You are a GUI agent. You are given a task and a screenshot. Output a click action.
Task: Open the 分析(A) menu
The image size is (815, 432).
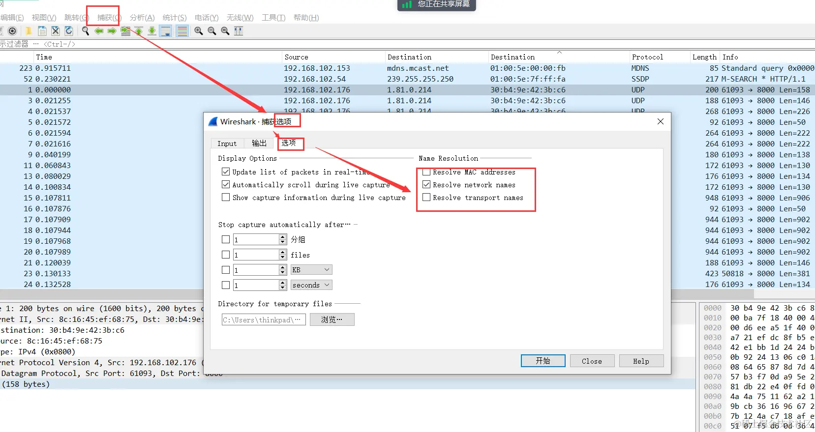(142, 18)
